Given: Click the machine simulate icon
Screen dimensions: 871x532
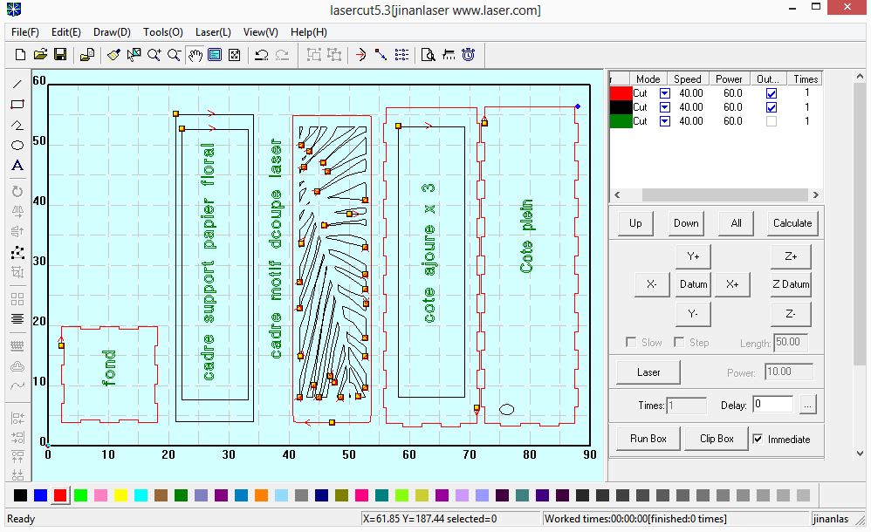Looking at the screenshot, I should tap(449, 54).
